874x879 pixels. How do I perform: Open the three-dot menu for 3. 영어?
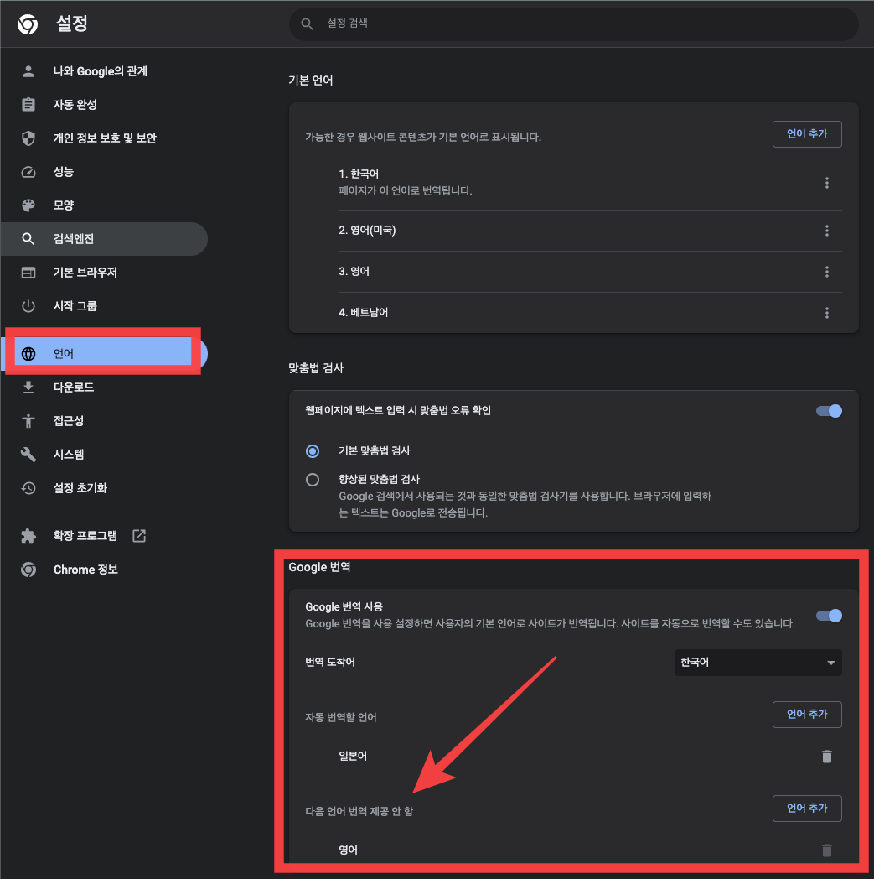[x=826, y=272]
